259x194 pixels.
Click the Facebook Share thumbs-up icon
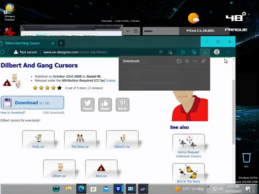[x=105, y=105]
